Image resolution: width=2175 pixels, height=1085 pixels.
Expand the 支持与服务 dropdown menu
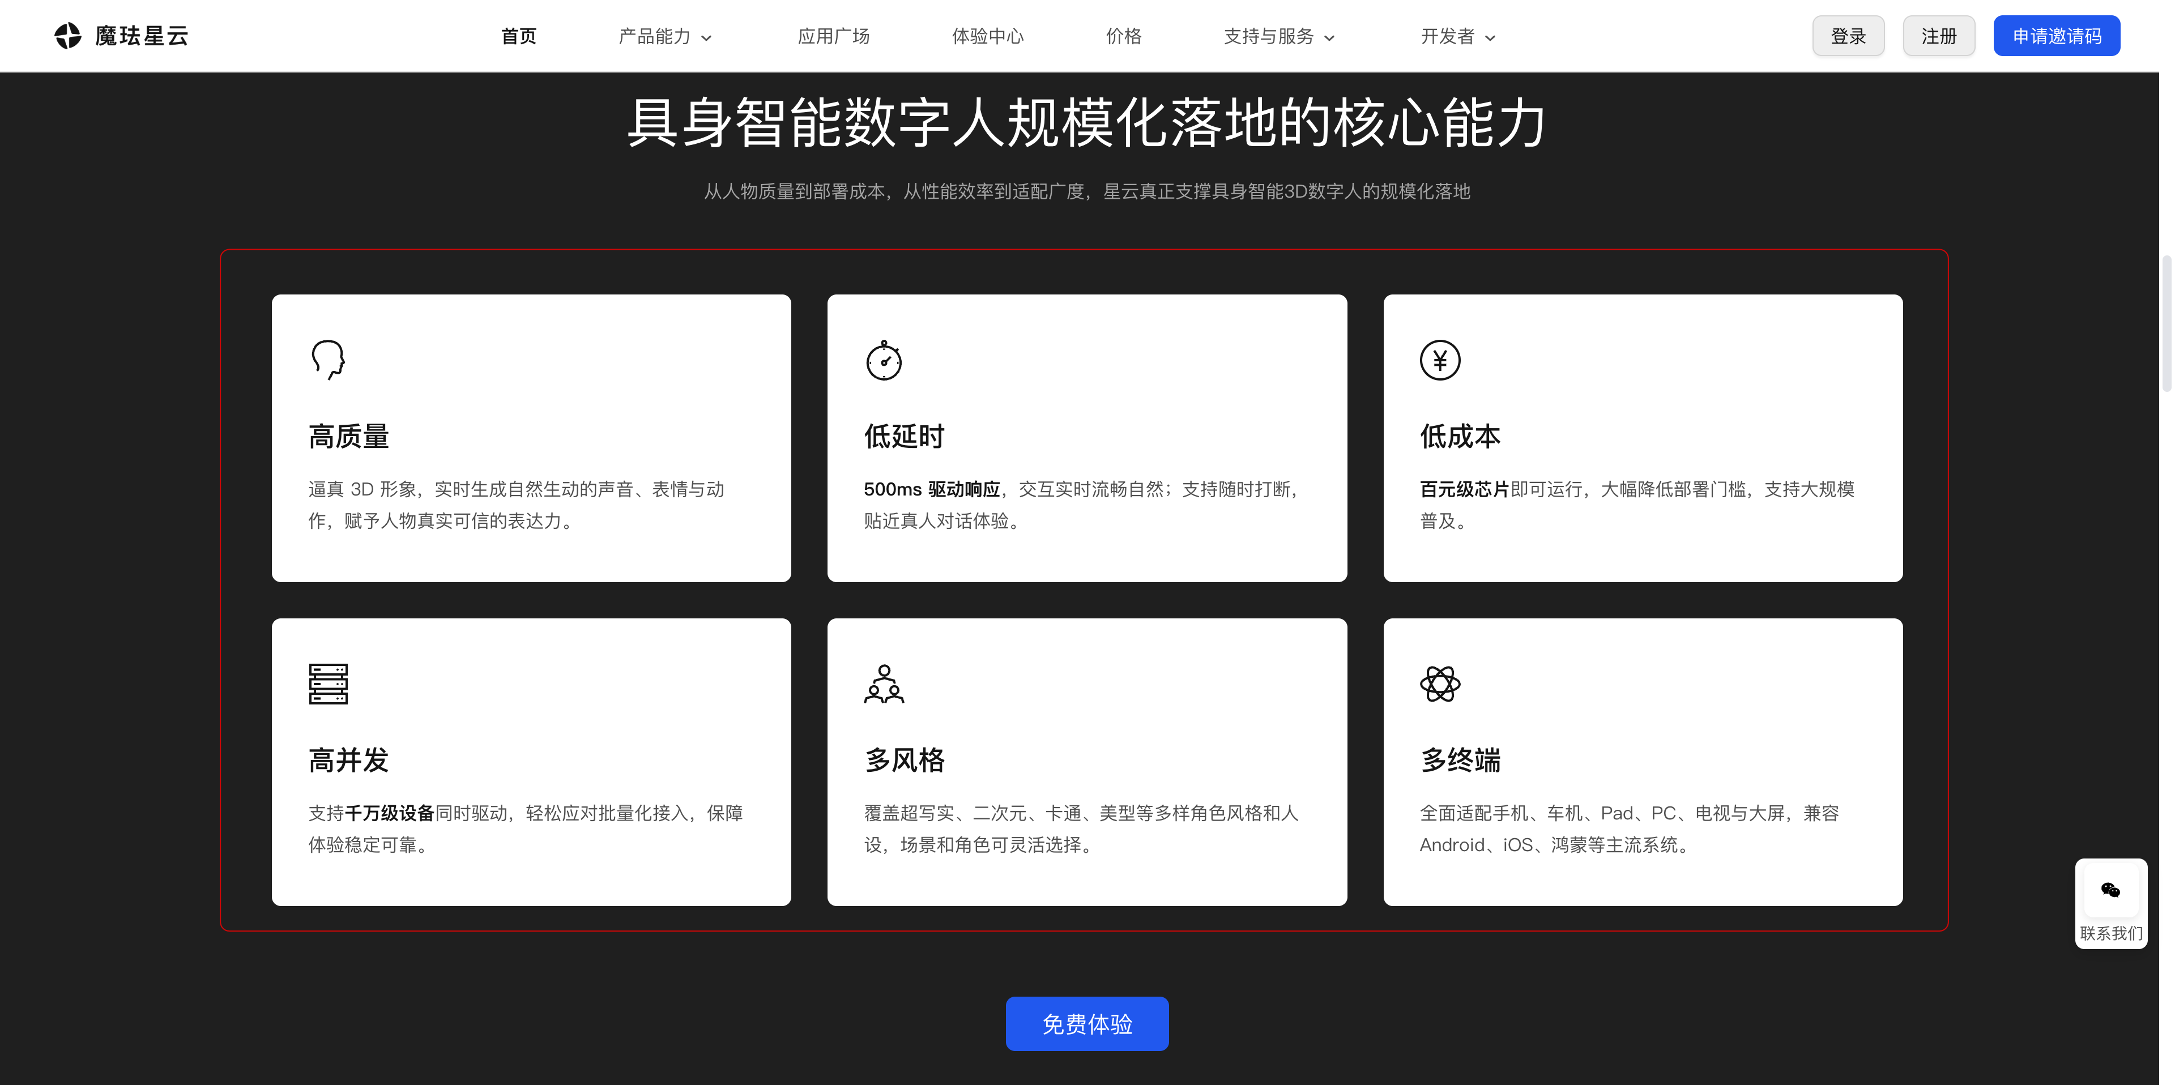(x=1278, y=36)
